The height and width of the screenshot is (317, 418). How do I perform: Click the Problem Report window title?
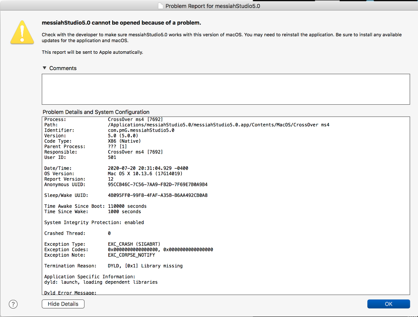pos(212,6)
